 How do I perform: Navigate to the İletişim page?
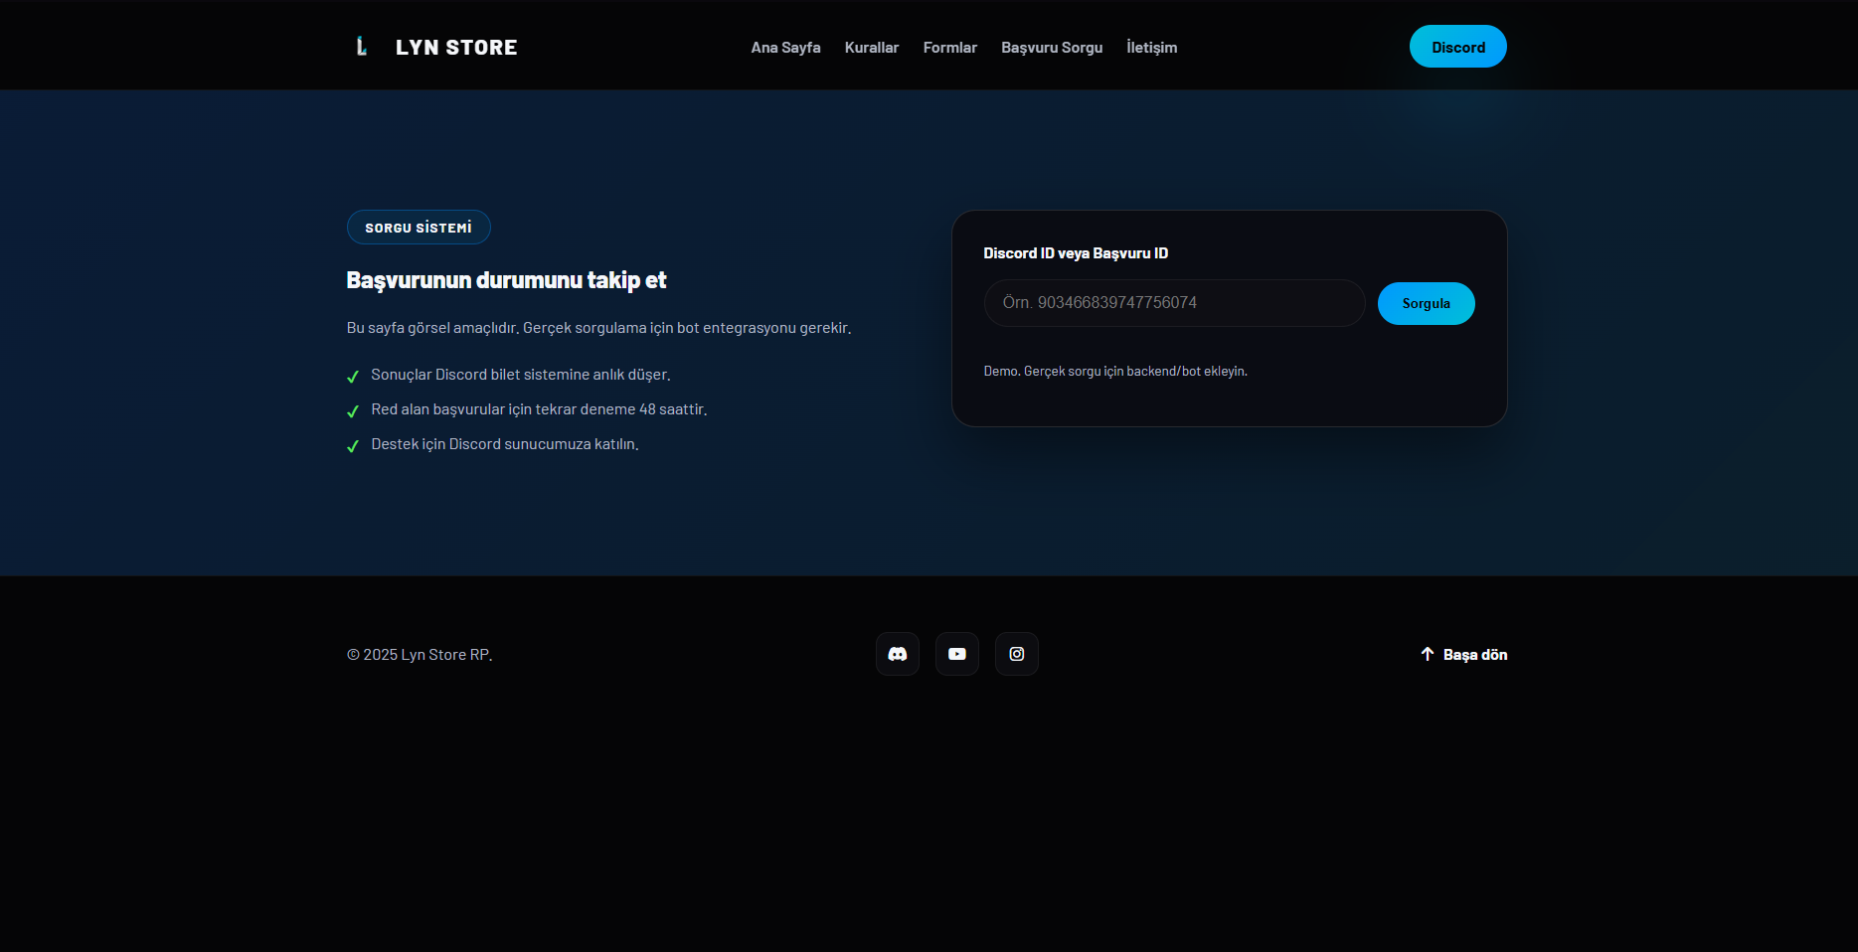coord(1151,48)
